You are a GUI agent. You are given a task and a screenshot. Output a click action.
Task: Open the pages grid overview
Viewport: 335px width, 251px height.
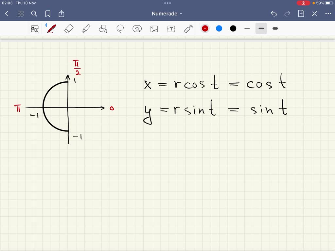pos(20,14)
